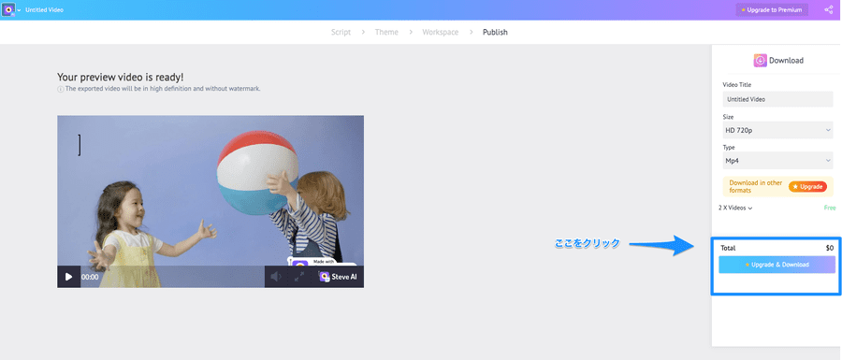This screenshot has height=360, width=842.
Task: Click the Steve AI watermark logo in player
Action: [338, 277]
